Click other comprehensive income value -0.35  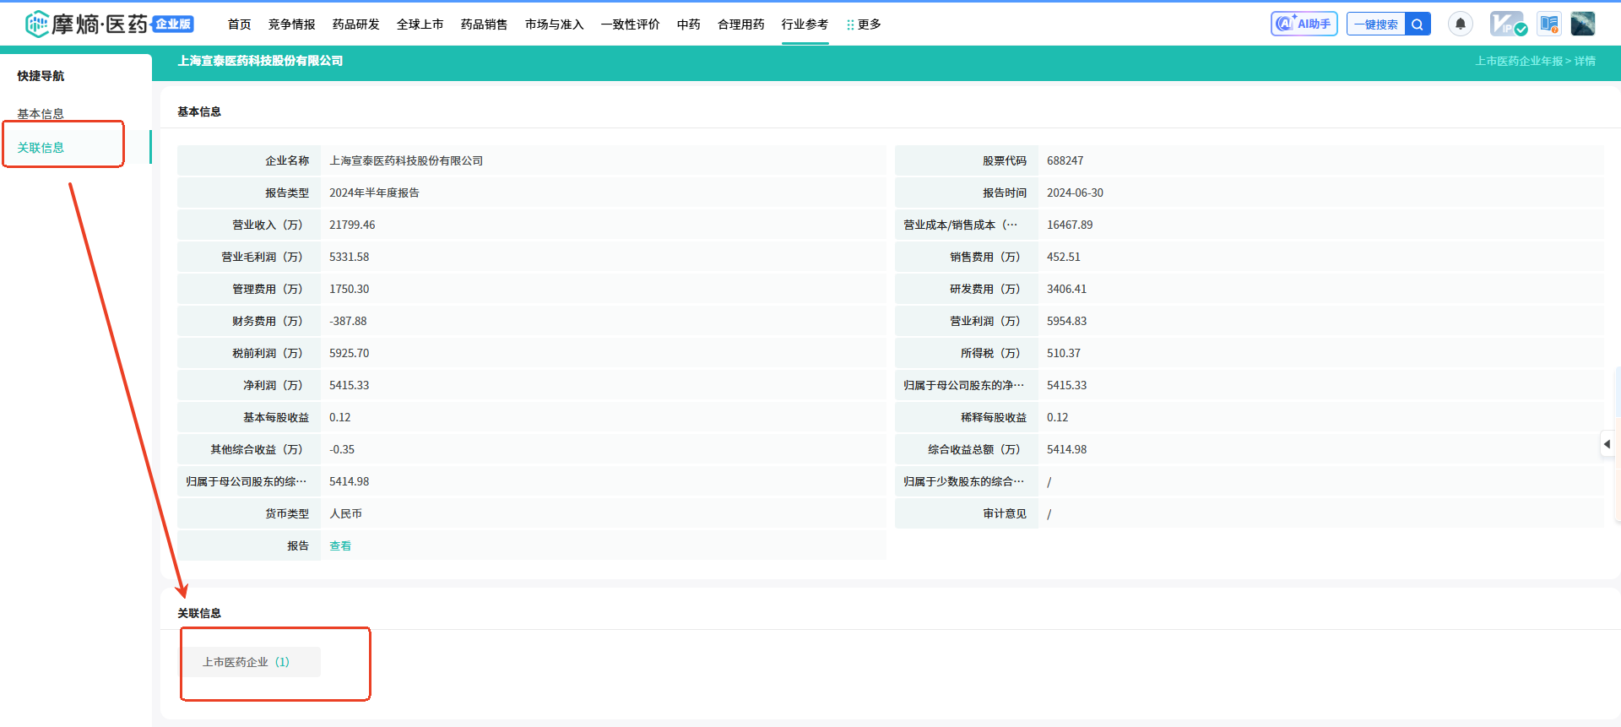point(342,449)
